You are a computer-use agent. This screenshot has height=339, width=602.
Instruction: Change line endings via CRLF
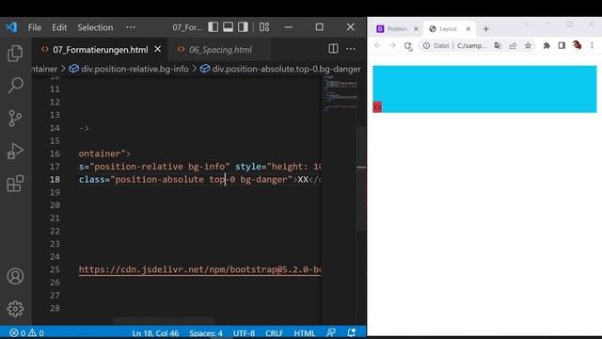[274, 333]
